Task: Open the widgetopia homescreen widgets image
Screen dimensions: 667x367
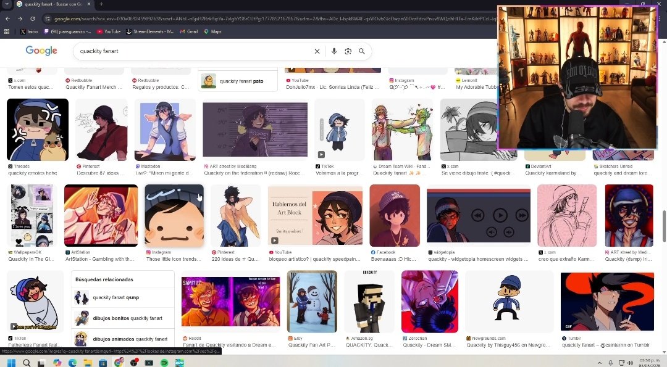Action: coord(479,215)
